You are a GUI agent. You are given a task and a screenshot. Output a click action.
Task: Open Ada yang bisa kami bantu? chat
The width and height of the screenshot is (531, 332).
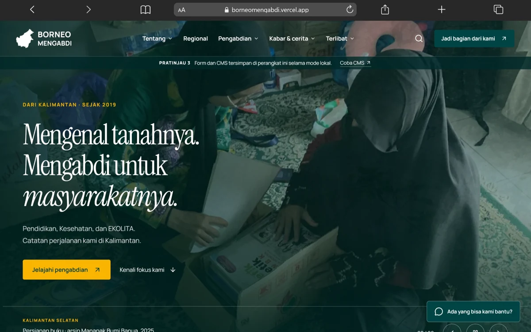pyautogui.click(x=473, y=312)
